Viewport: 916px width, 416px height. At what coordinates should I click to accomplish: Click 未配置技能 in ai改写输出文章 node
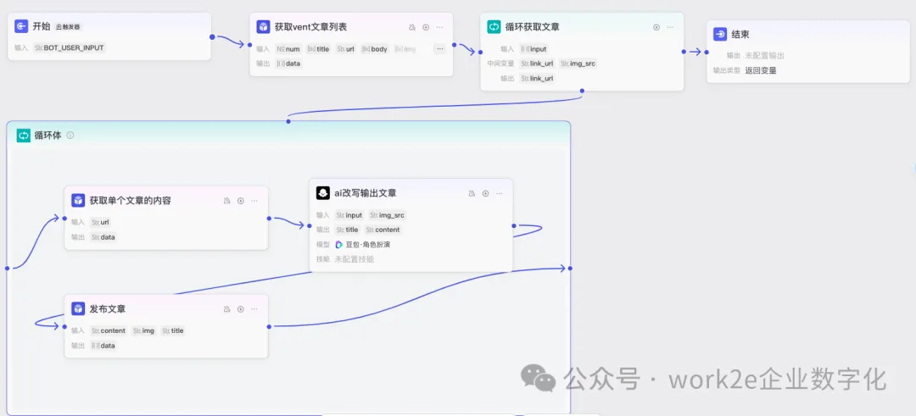(x=354, y=259)
